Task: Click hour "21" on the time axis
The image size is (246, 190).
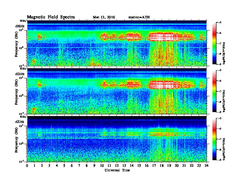Action: (x=184, y=165)
